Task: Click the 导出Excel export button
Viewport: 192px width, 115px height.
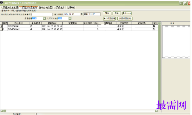Action: pos(127,13)
